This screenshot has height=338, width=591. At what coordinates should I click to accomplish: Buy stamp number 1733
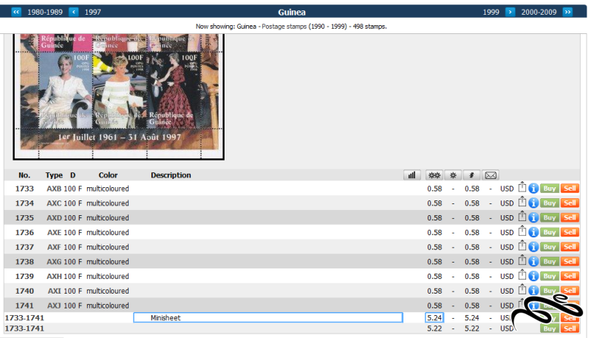point(550,189)
